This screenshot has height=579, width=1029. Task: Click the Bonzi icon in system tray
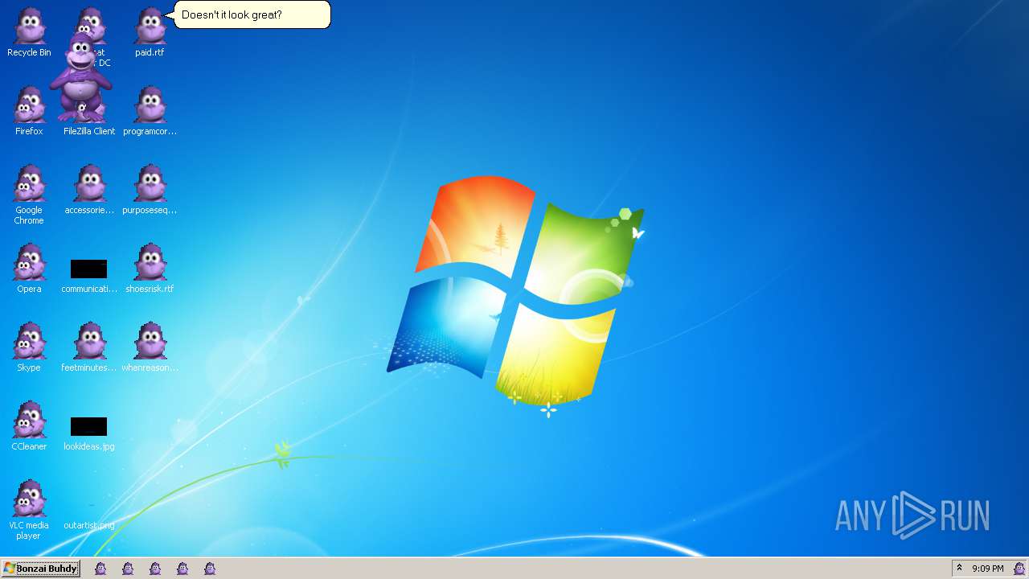pos(1019,569)
